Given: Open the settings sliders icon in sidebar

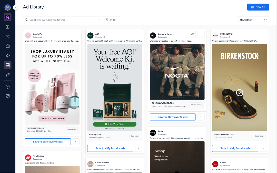Looking at the screenshot, I should [x=7, y=75].
